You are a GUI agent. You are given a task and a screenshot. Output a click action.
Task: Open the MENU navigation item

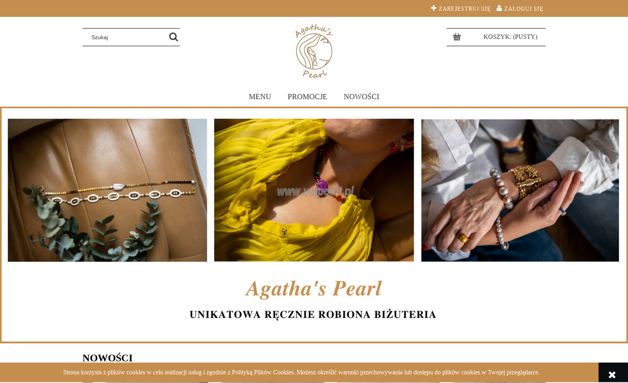click(x=260, y=97)
